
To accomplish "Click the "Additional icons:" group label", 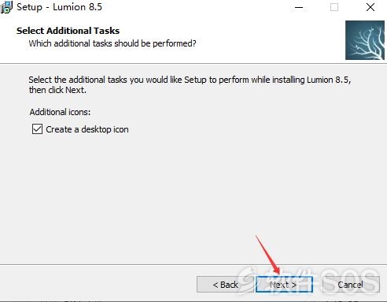I will [x=60, y=112].
